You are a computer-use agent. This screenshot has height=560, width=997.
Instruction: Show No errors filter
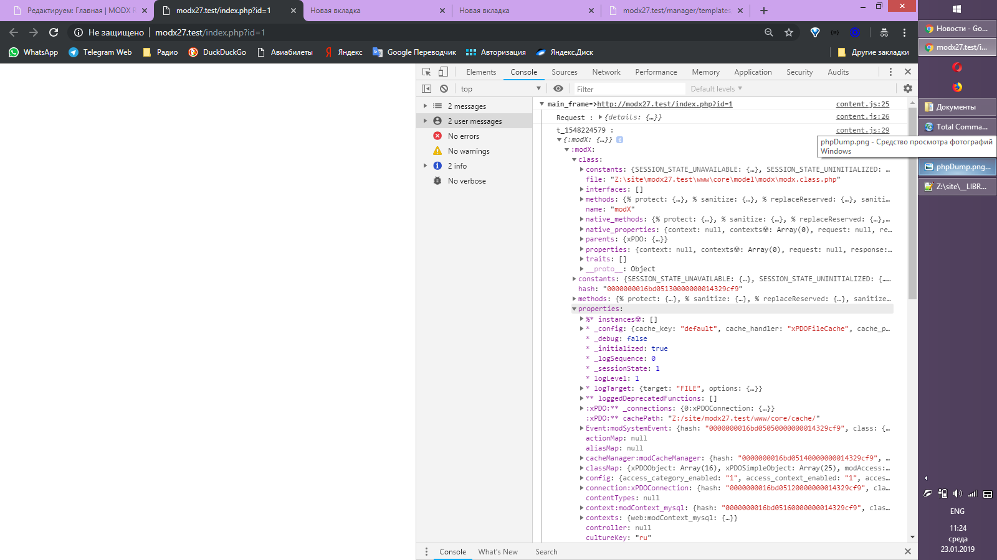click(464, 136)
